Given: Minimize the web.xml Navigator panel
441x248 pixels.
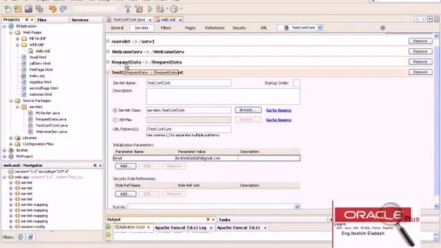Looking at the screenshot, I should (95, 165).
